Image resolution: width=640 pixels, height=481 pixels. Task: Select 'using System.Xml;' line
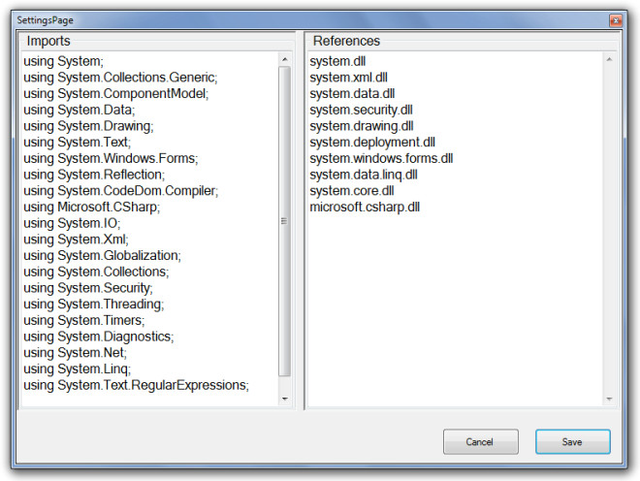(x=76, y=240)
